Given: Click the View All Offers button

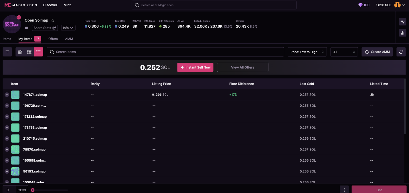Looking at the screenshot, I should [x=242, y=67].
